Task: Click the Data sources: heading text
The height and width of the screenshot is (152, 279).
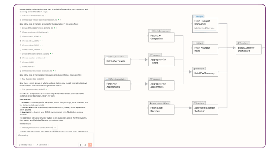Action: (x=25, y=99)
